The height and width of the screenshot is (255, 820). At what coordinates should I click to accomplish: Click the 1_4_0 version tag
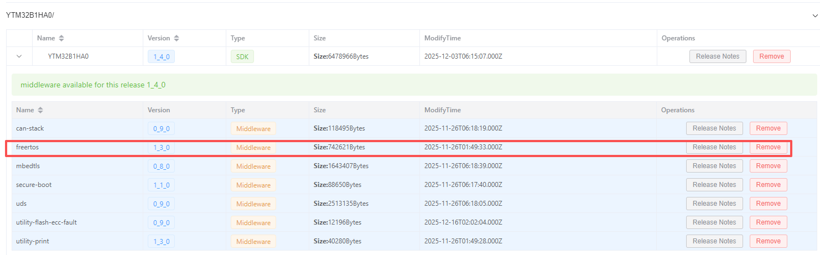coord(161,56)
